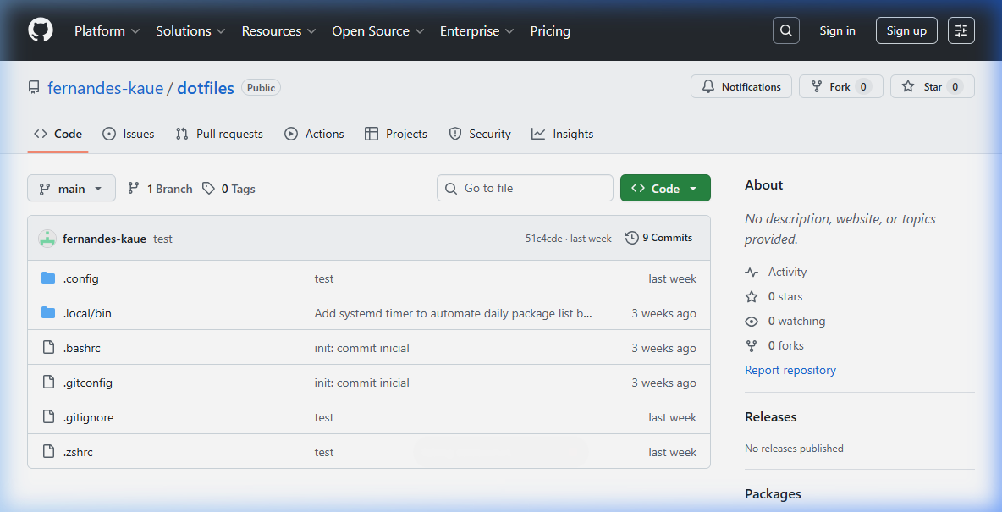Open the Pull requests tab
The height and width of the screenshot is (512, 1002).
pyautogui.click(x=219, y=133)
